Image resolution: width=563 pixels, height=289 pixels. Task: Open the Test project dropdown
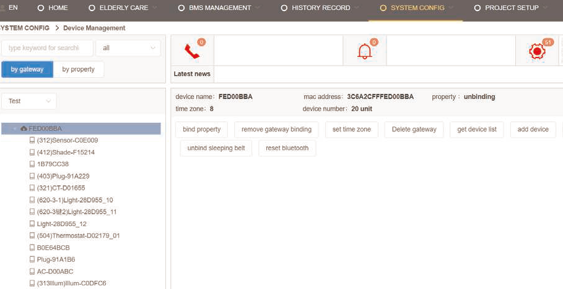(29, 101)
